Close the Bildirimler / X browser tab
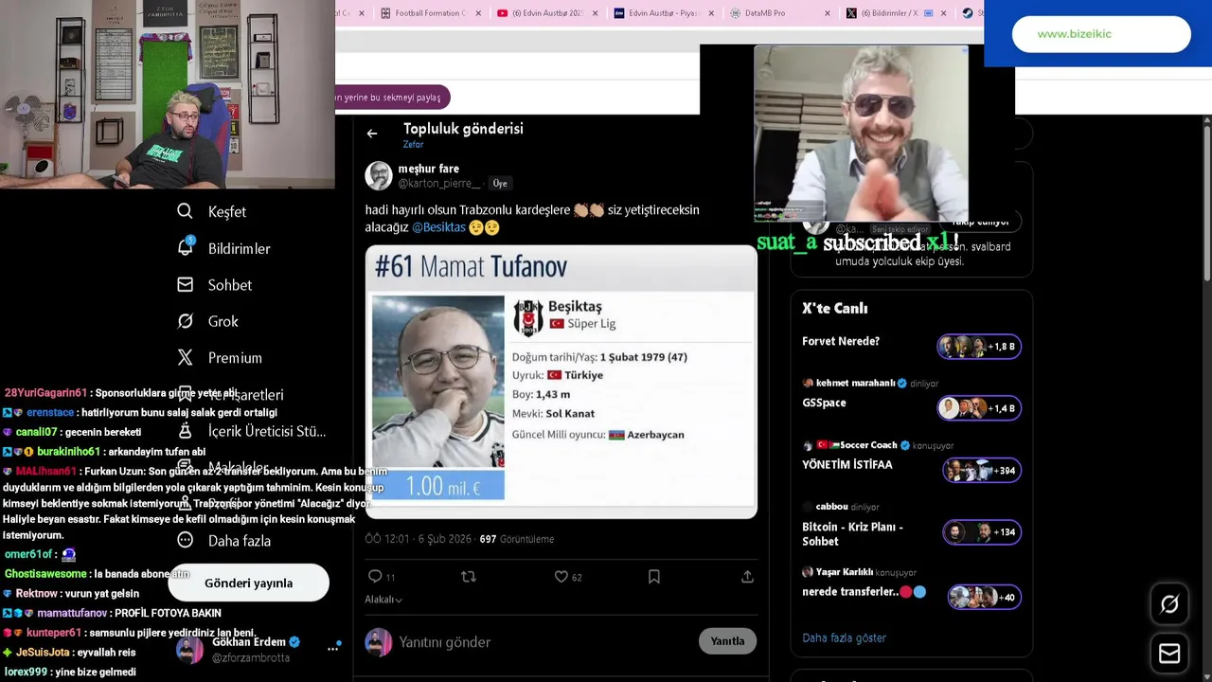Image resolution: width=1212 pixels, height=682 pixels. pyautogui.click(x=945, y=13)
